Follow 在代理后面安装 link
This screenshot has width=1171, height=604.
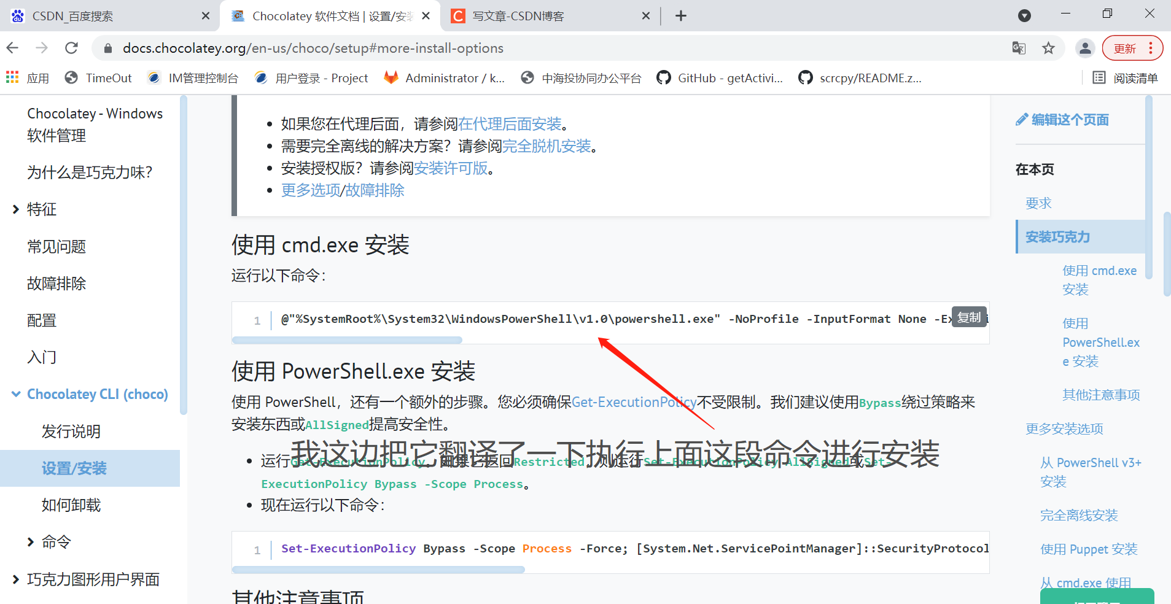(x=510, y=124)
